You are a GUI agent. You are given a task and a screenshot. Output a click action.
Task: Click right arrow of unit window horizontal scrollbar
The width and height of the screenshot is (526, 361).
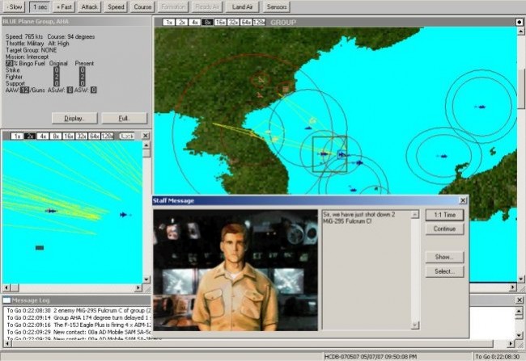138,288
